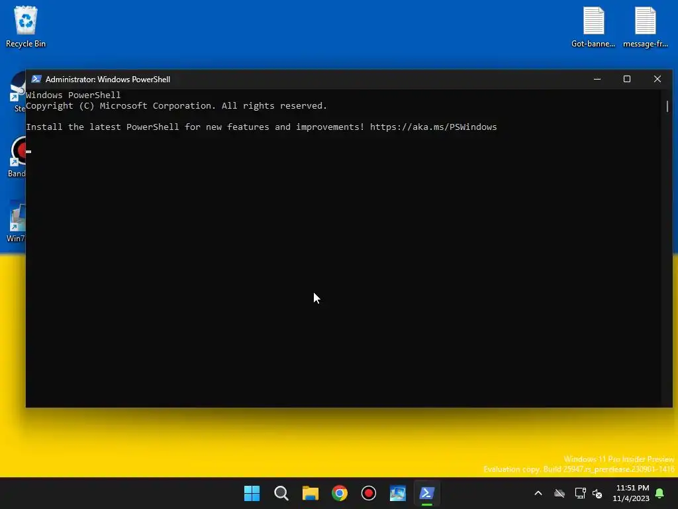Click the https://aka.ms/PSWindows link text
Viewport: 678px width, 509px height.
pos(433,127)
